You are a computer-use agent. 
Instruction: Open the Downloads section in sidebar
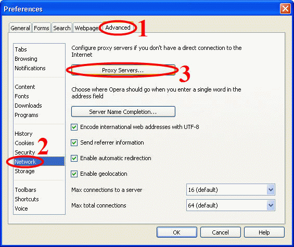pyautogui.click(x=28, y=106)
